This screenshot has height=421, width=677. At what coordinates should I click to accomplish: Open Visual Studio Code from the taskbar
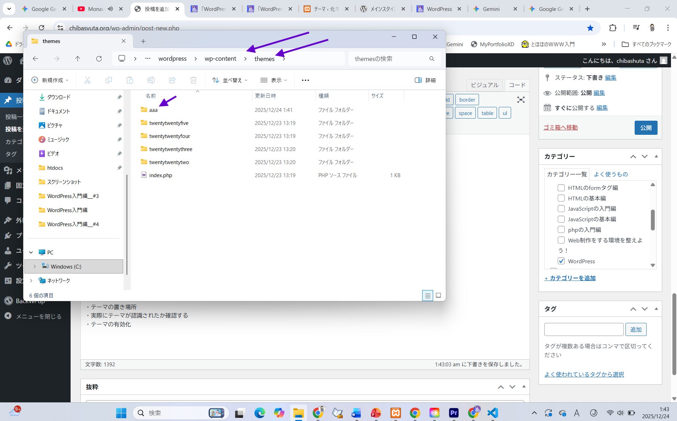pyautogui.click(x=492, y=413)
